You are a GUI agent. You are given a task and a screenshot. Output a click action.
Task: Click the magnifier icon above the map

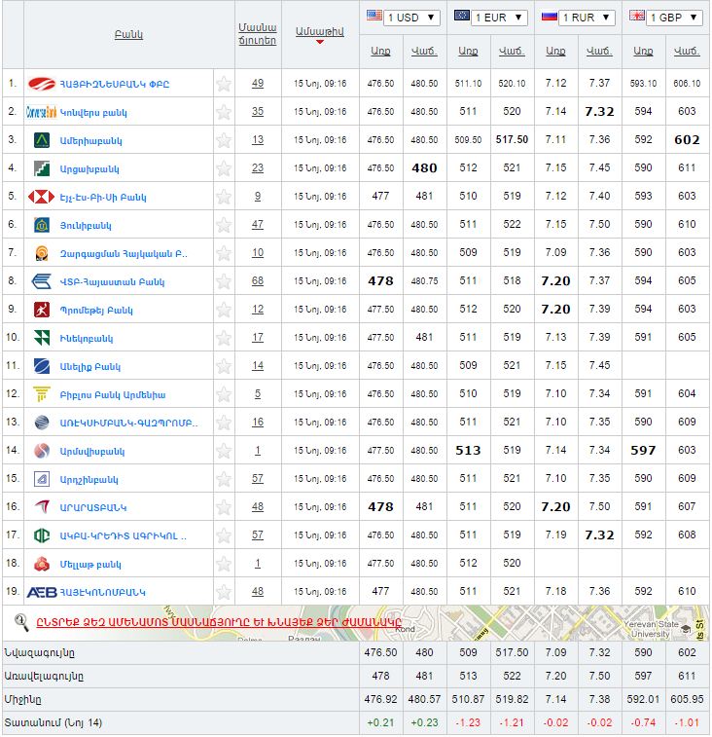(x=21, y=620)
